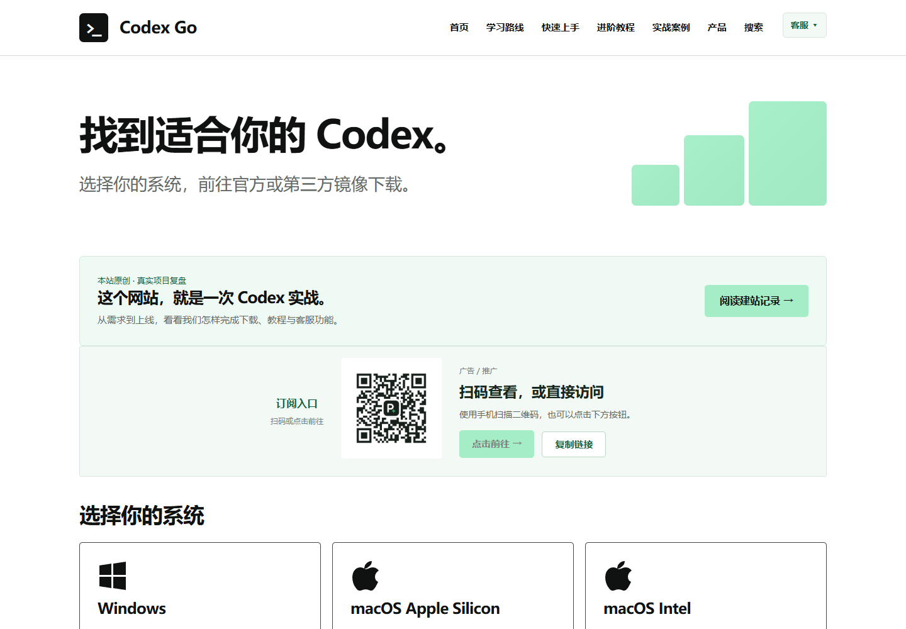Click the 选择你的系统 section heading

click(142, 516)
